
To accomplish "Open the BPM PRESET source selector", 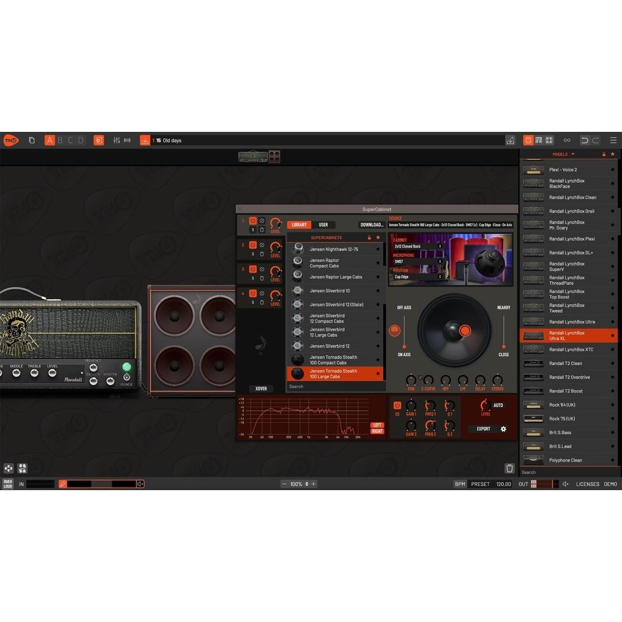I will [480, 484].
